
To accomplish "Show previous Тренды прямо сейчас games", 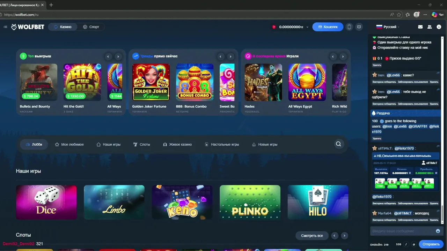I will pos(221,56).
